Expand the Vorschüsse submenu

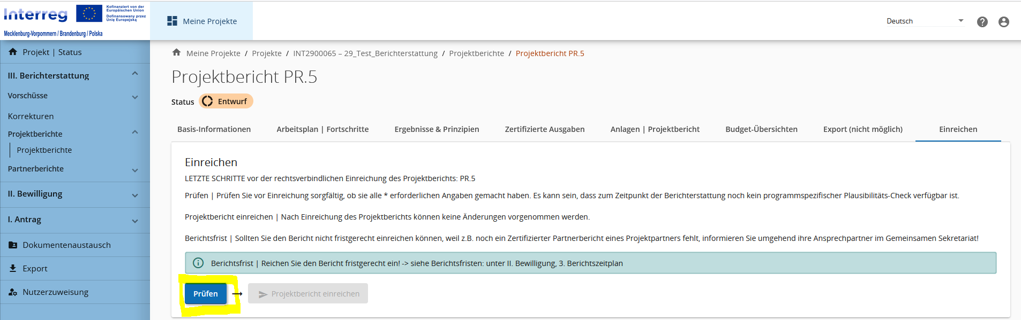135,97
